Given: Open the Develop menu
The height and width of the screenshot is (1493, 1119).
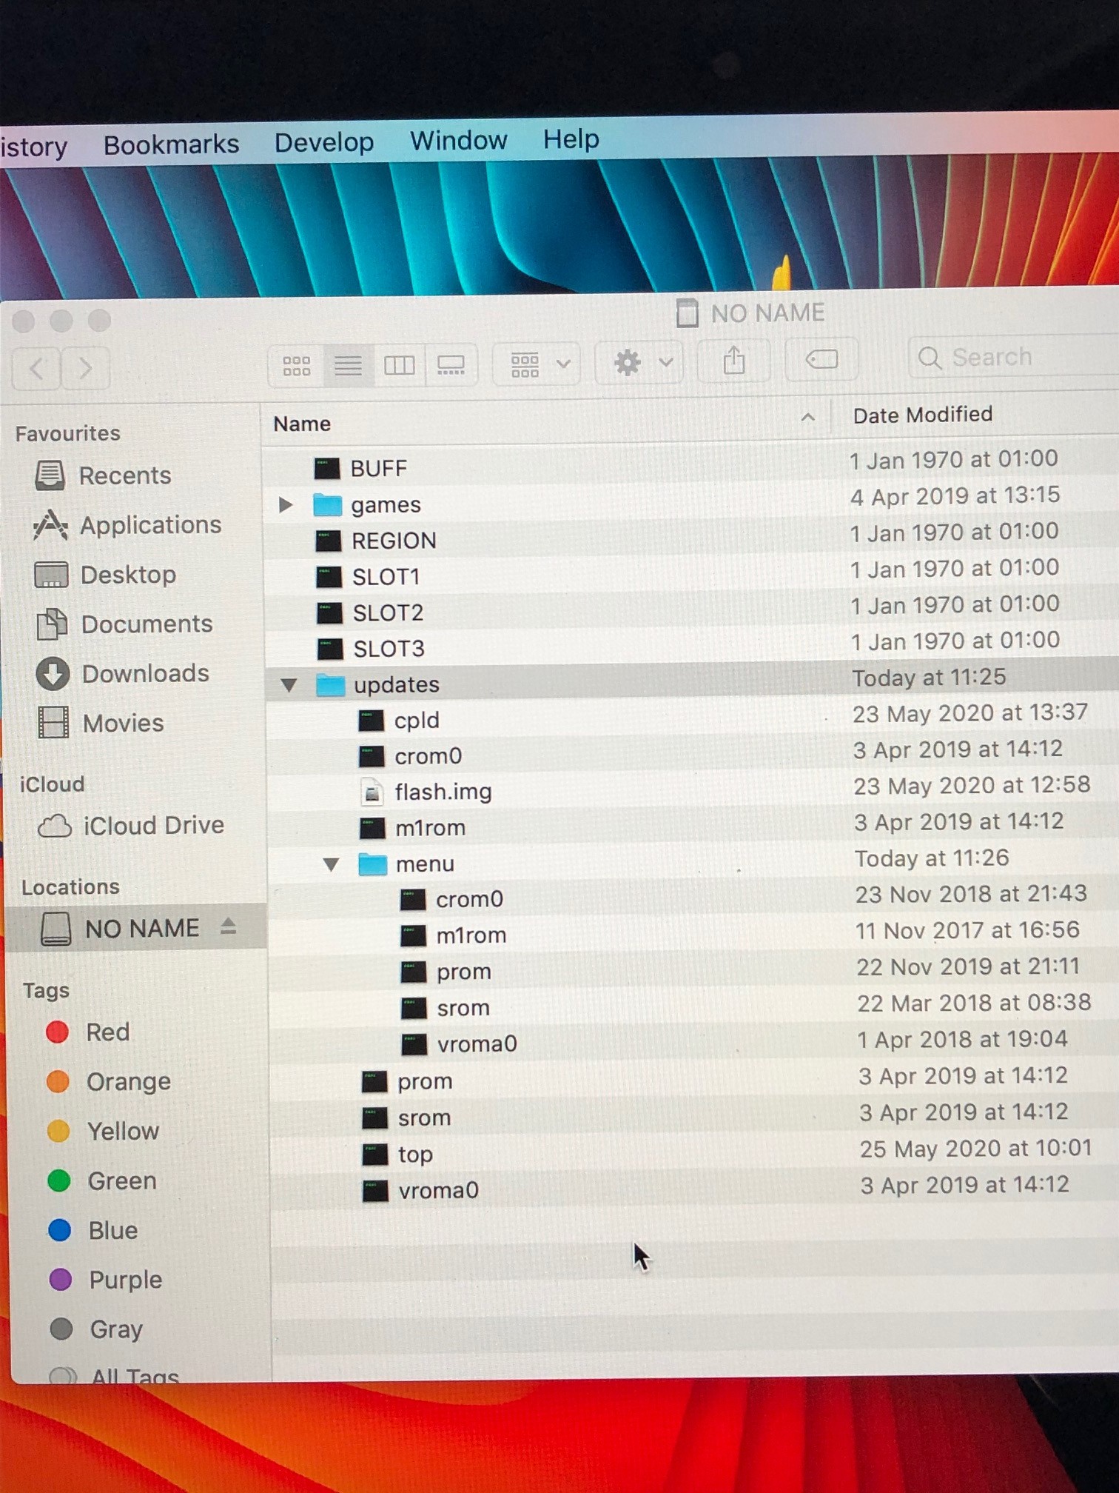Looking at the screenshot, I should 324,141.
